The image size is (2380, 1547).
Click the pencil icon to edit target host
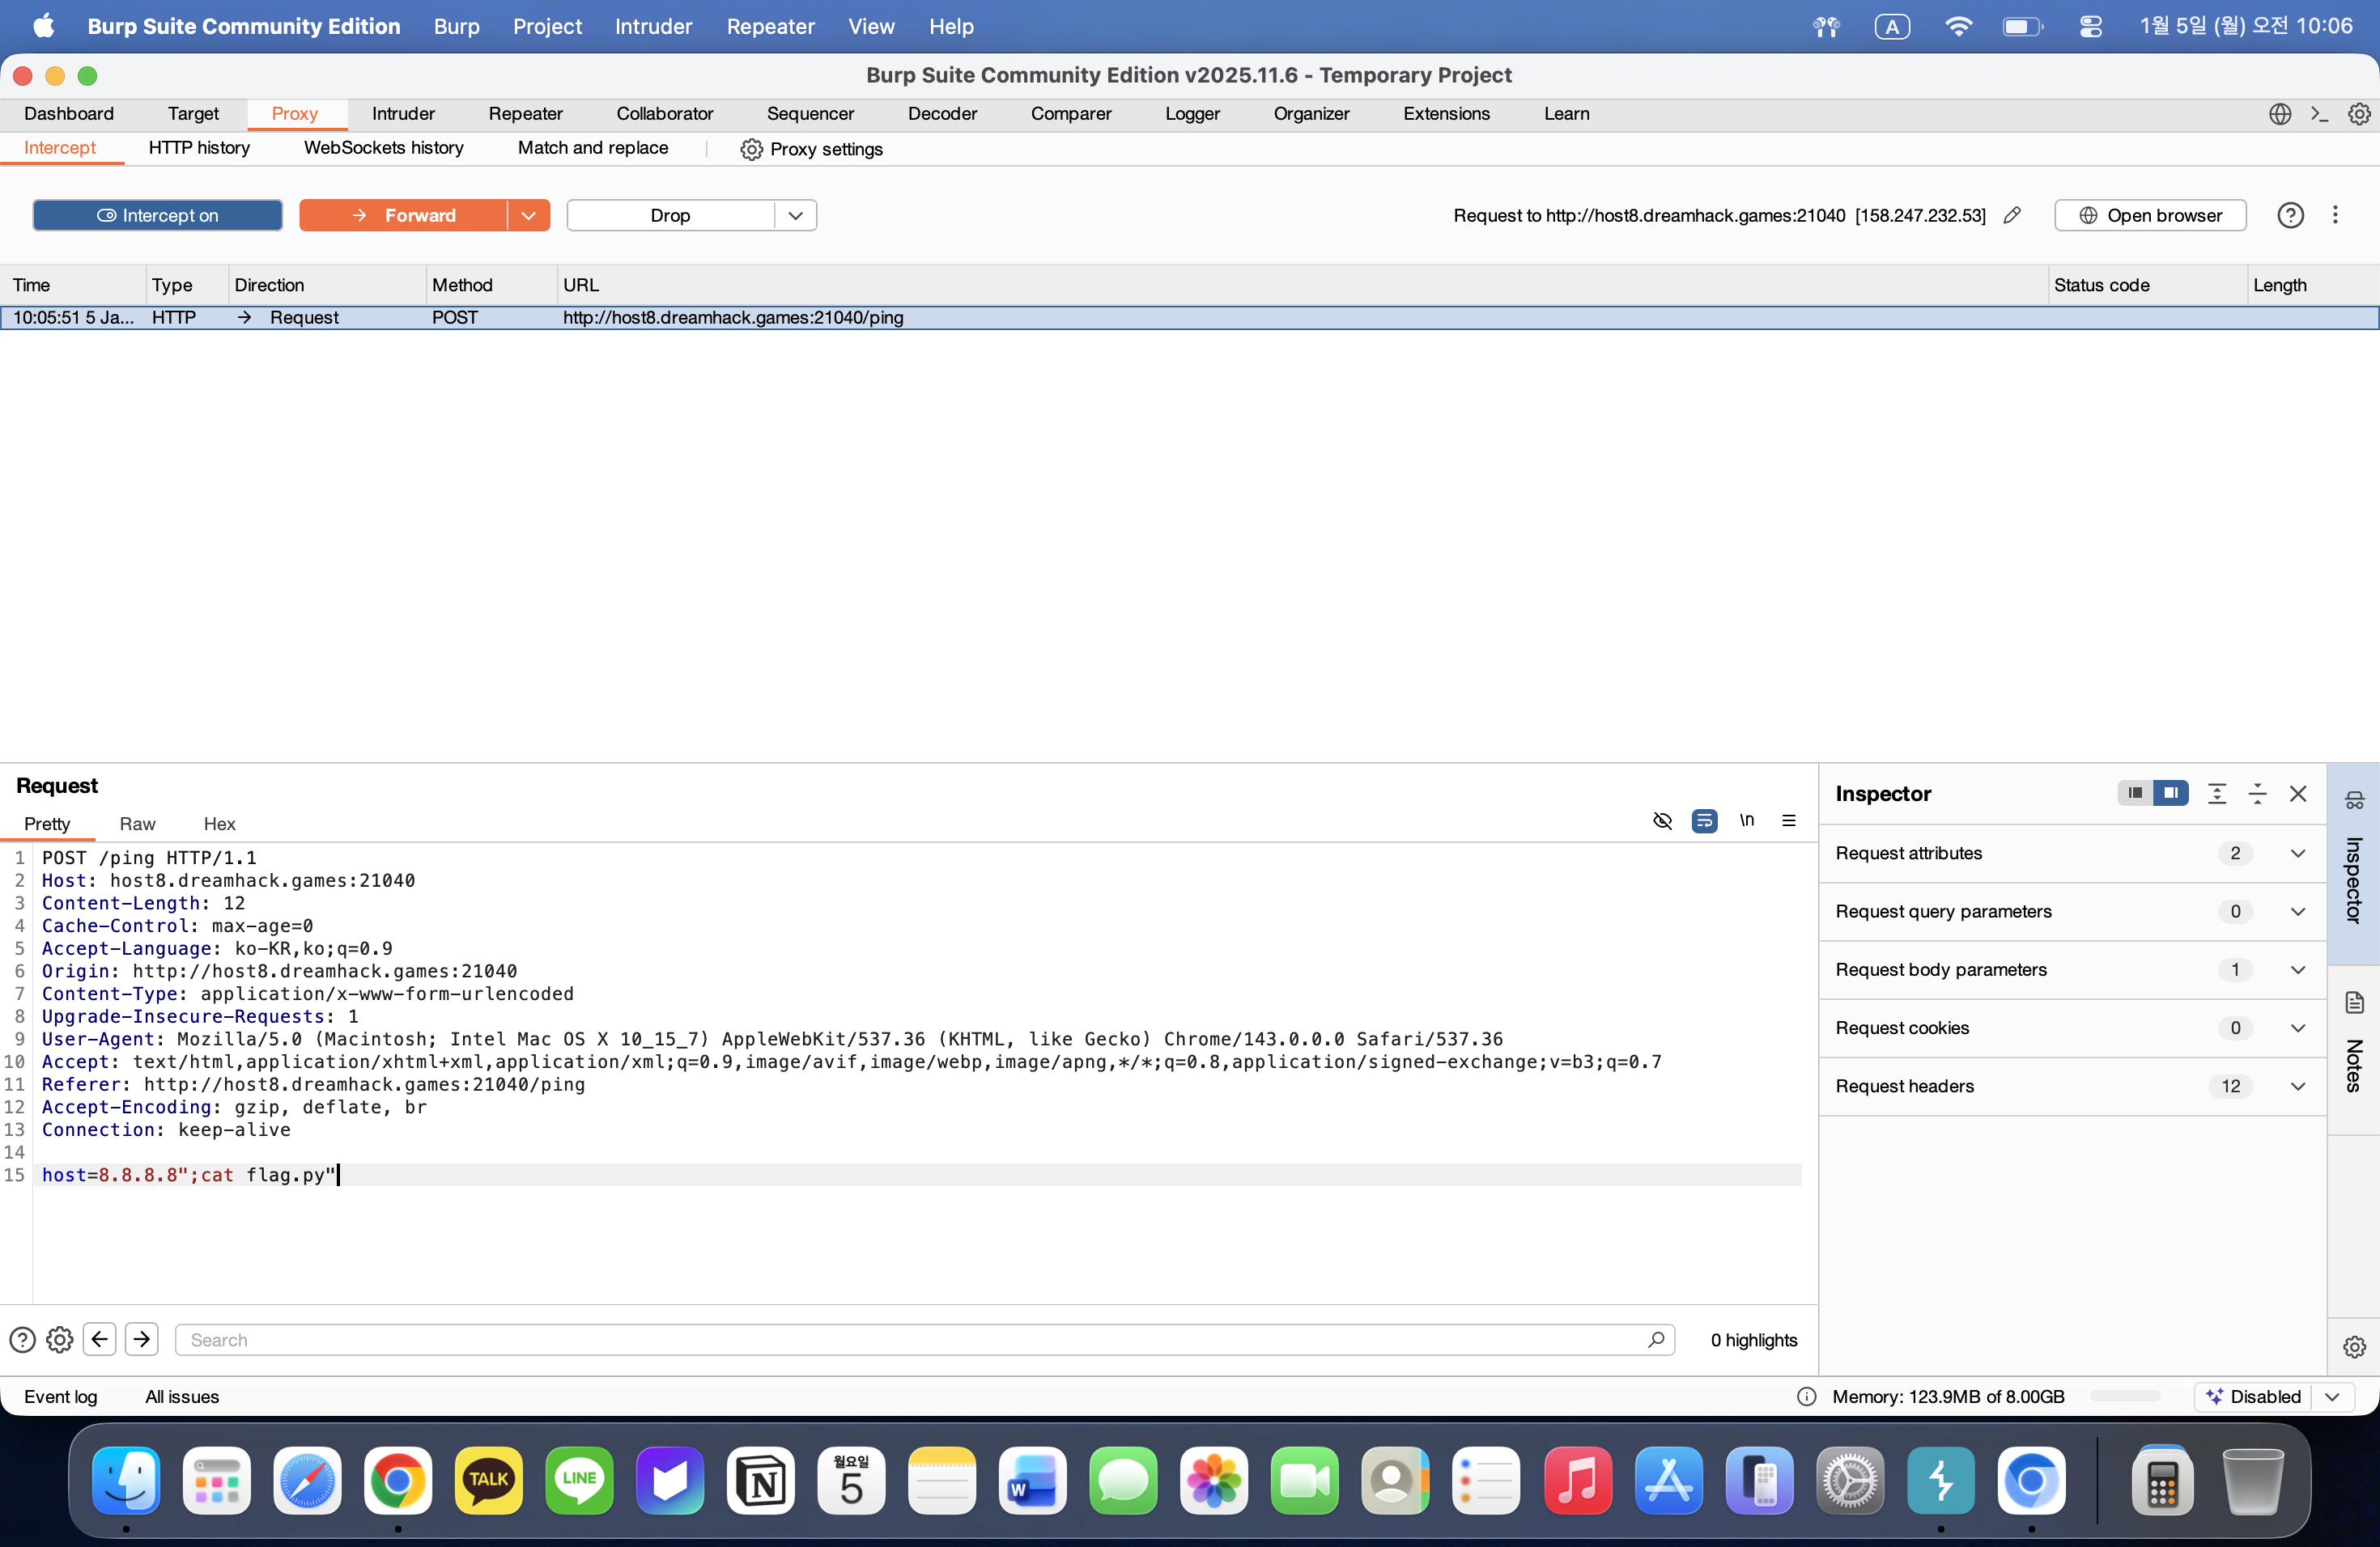(x=2012, y=215)
